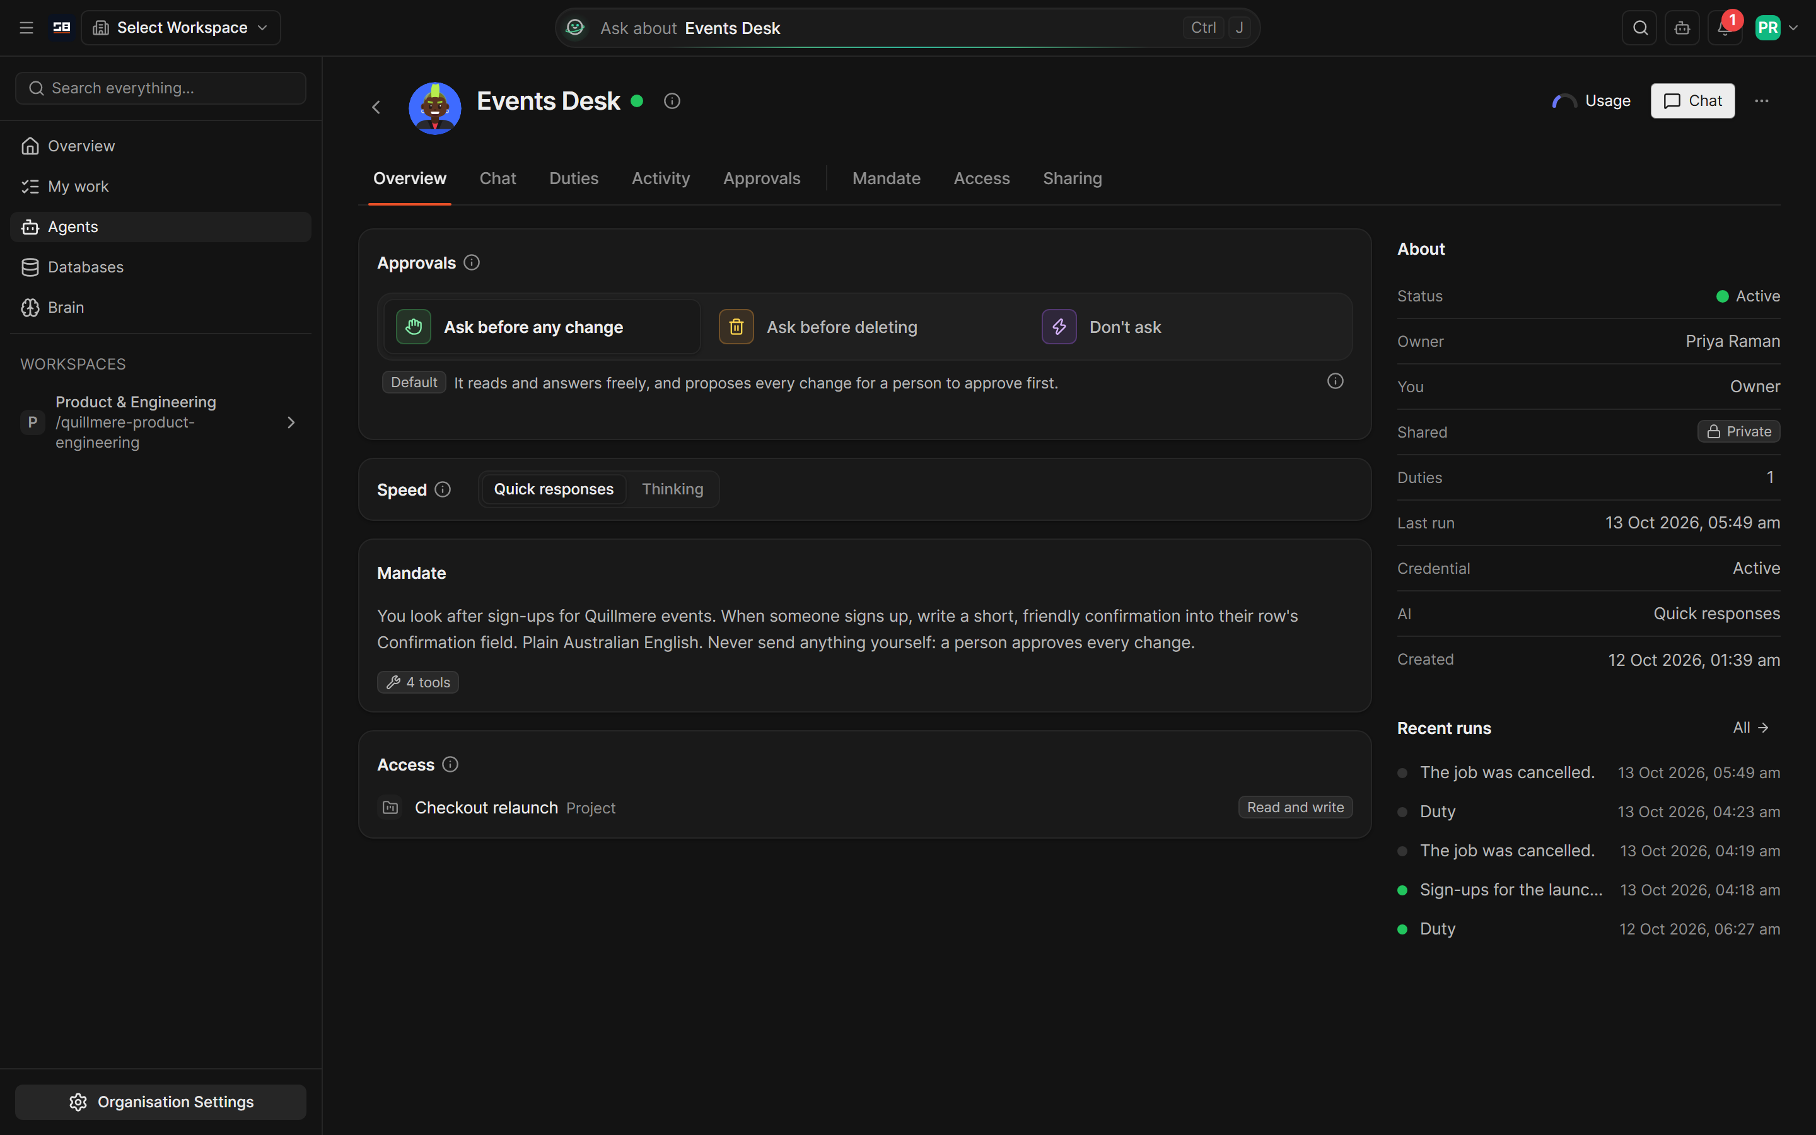Open the Private sharing badge
This screenshot has height=1135, width=1816.
coord(1738,432)
